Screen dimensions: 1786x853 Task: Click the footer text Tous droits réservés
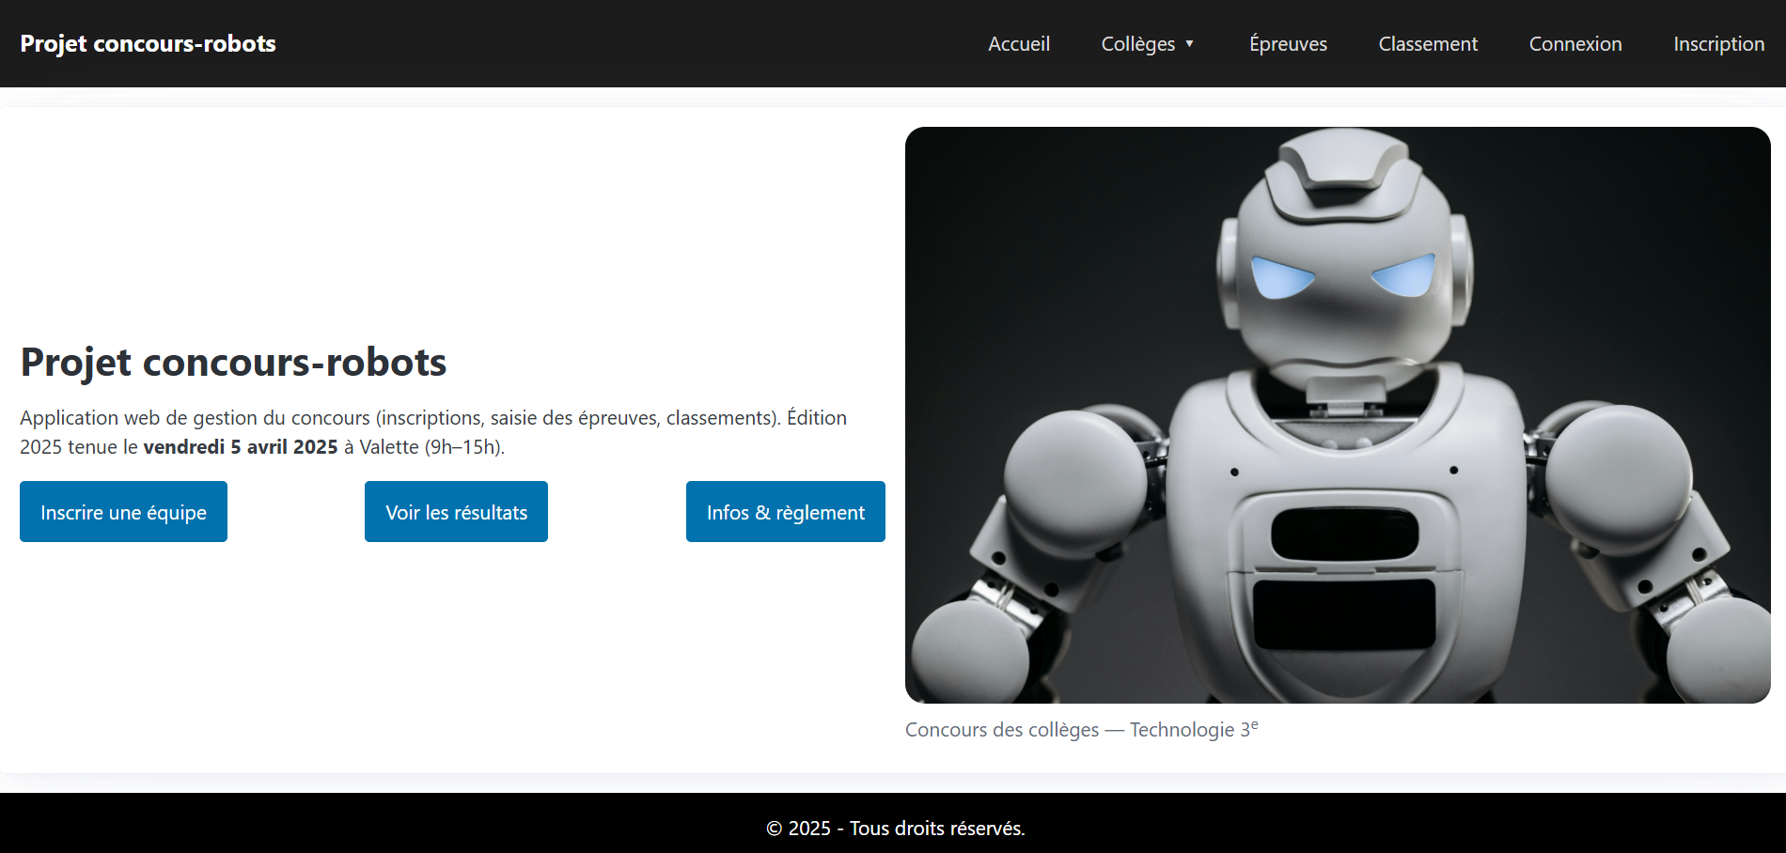pyautogui.click(x=937, y=829)
